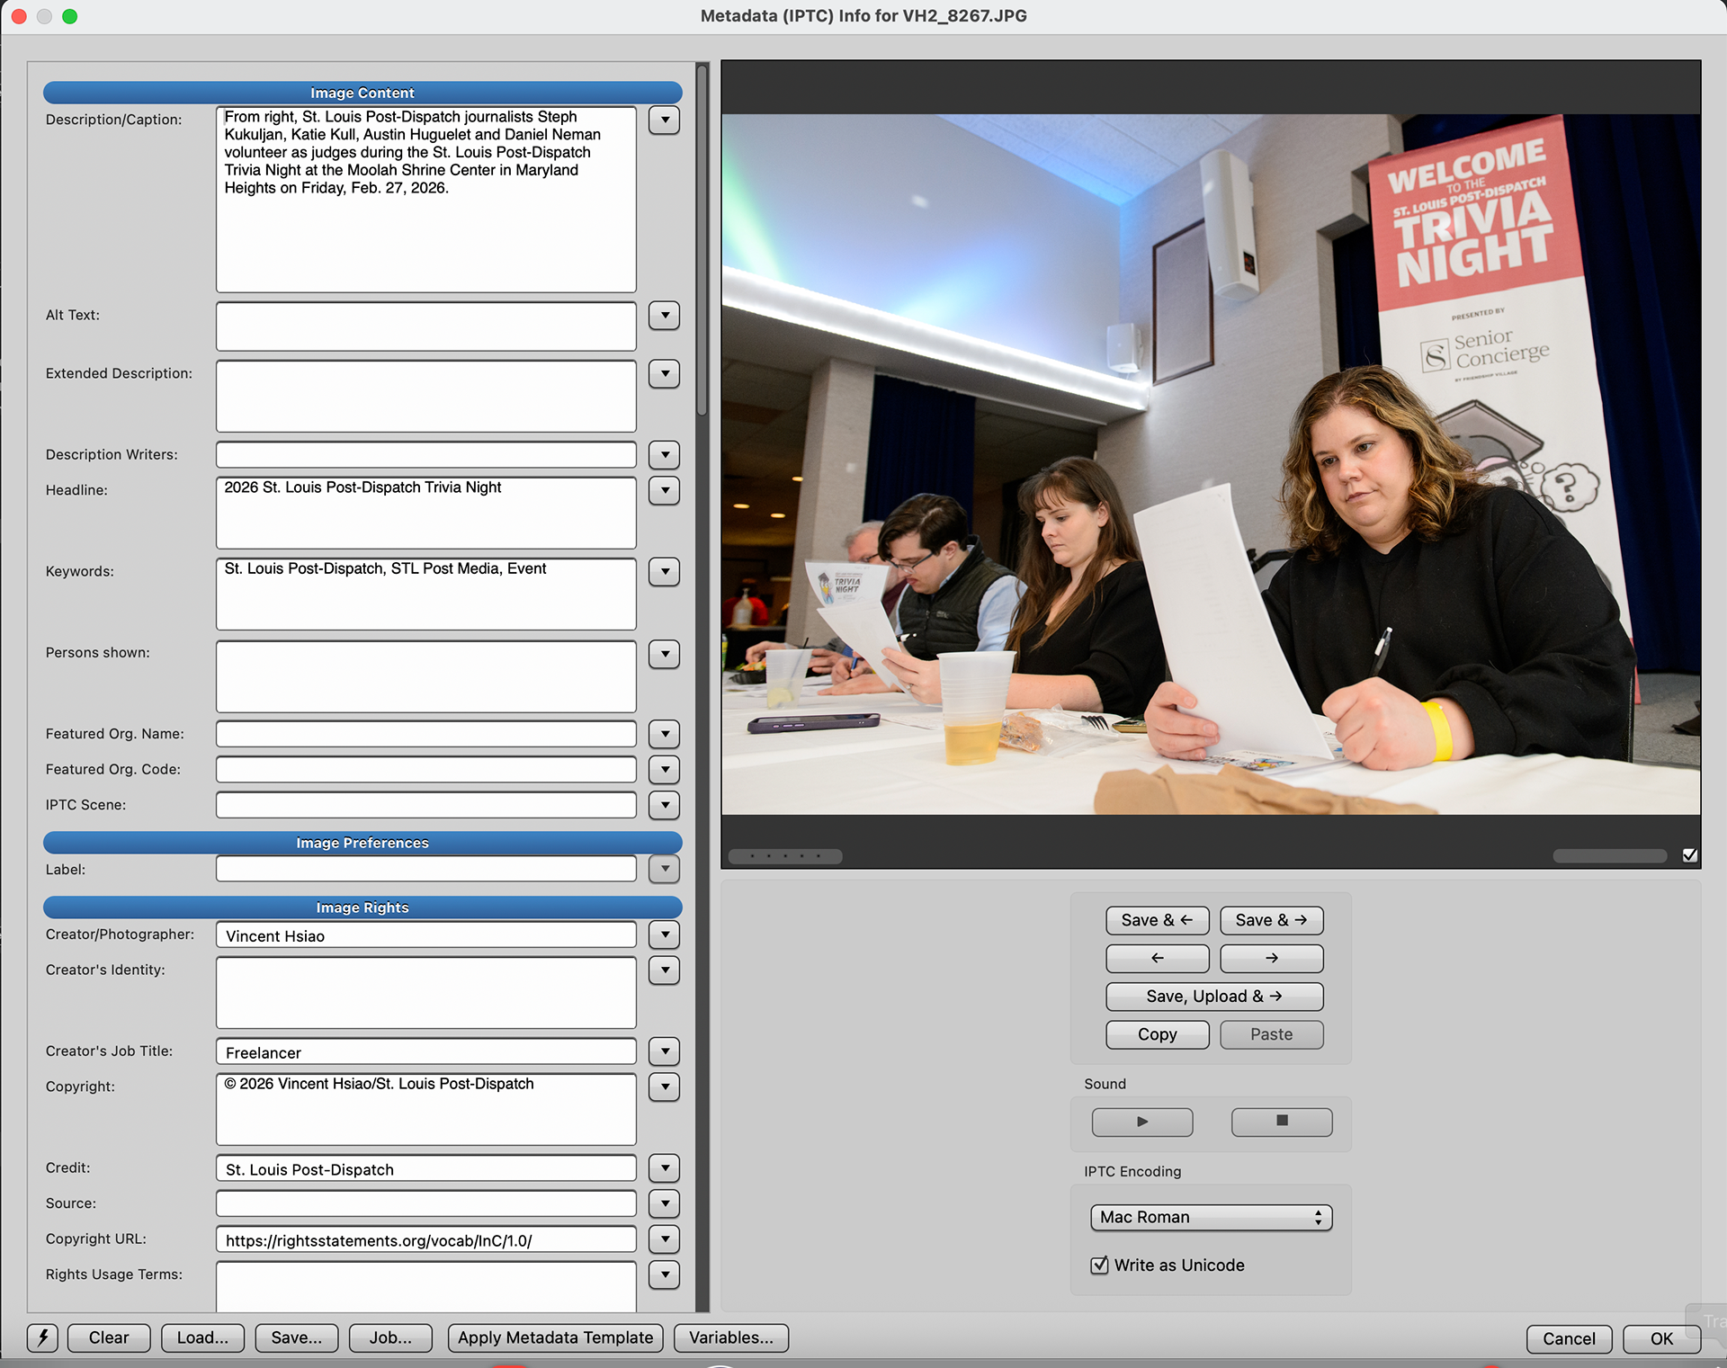Click the lightning bolt icon button
This screenshot has height=1368, width=1727.
[42, 1337]
